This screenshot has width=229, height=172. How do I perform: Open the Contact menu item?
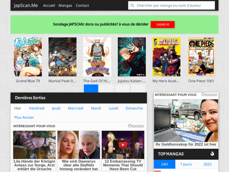(x=82, y=5)
